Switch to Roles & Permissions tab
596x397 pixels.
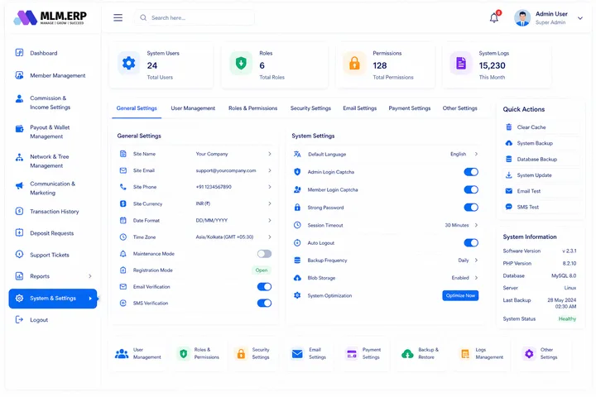click(x=252, y=108)
